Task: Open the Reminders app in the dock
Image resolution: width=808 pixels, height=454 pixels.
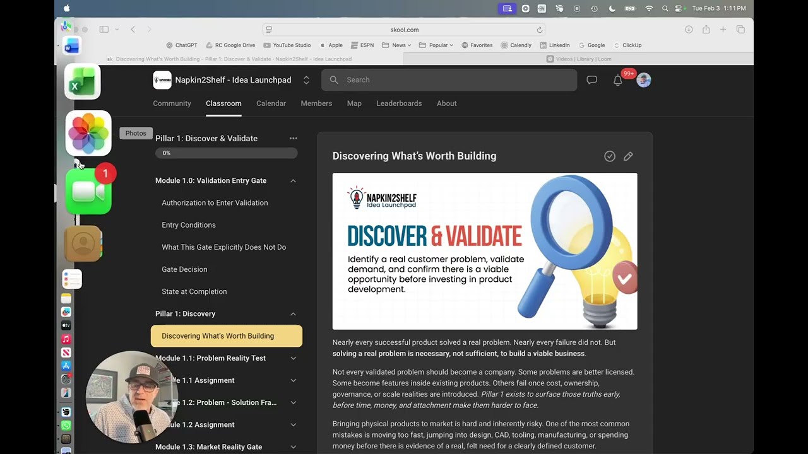Action: [x=72, y=279]
